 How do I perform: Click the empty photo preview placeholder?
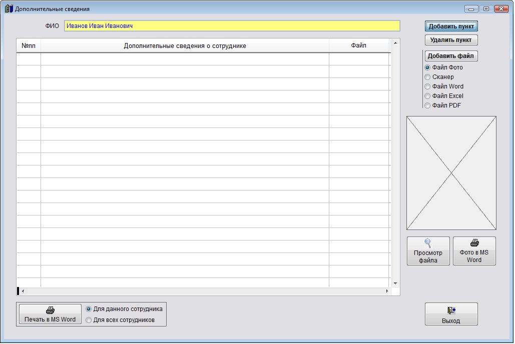pos(451,173)
